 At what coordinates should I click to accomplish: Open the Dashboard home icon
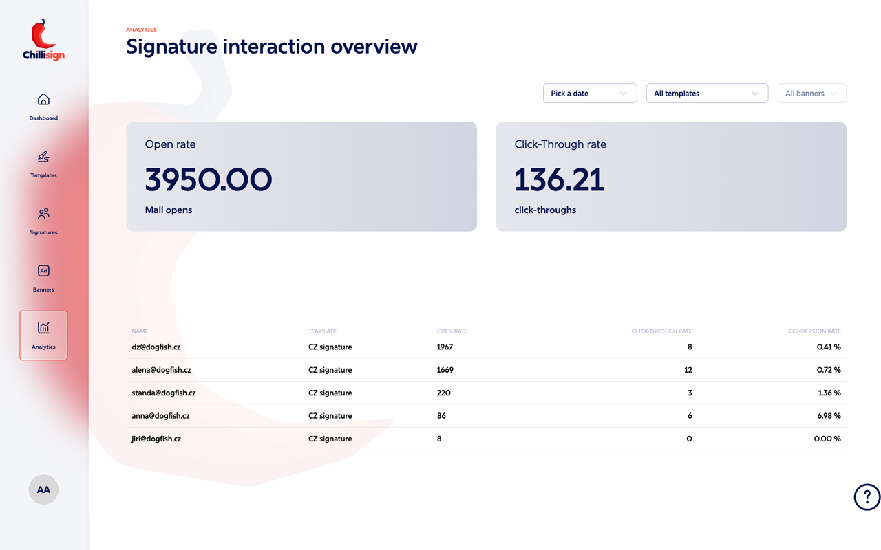pyautogui.click(x=43, y=100)
